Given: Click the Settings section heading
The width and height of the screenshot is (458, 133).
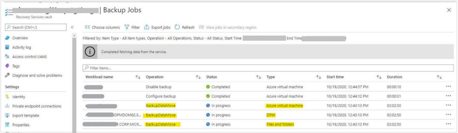Looking at the screenshot, I should (x=12, y=87).
